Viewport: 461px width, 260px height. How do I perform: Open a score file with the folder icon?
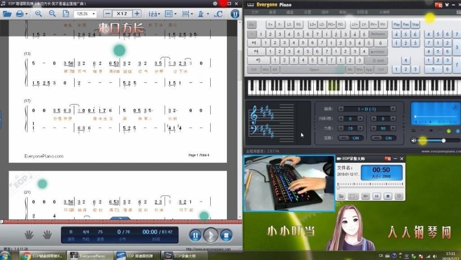click(7, 14)
